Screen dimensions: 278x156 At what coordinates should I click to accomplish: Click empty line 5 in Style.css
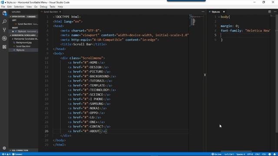[x=245, y=35]
